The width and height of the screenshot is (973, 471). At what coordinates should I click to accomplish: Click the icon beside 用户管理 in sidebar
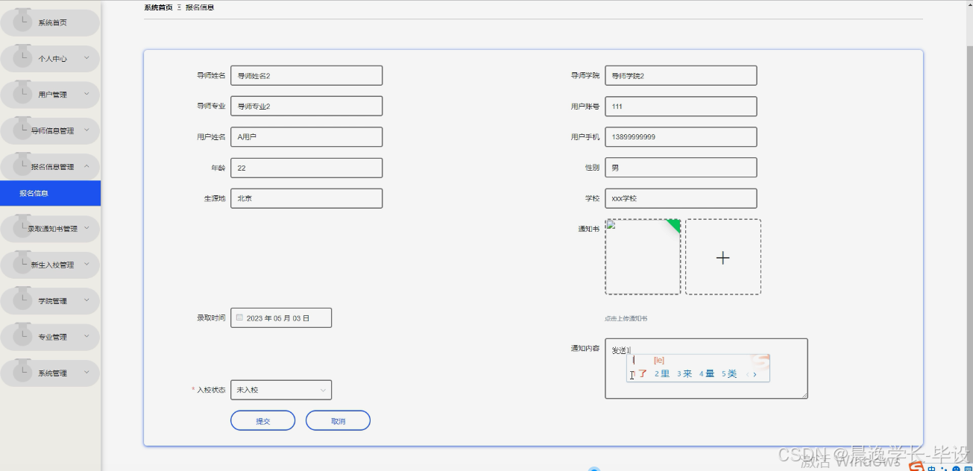coord(23,92)
